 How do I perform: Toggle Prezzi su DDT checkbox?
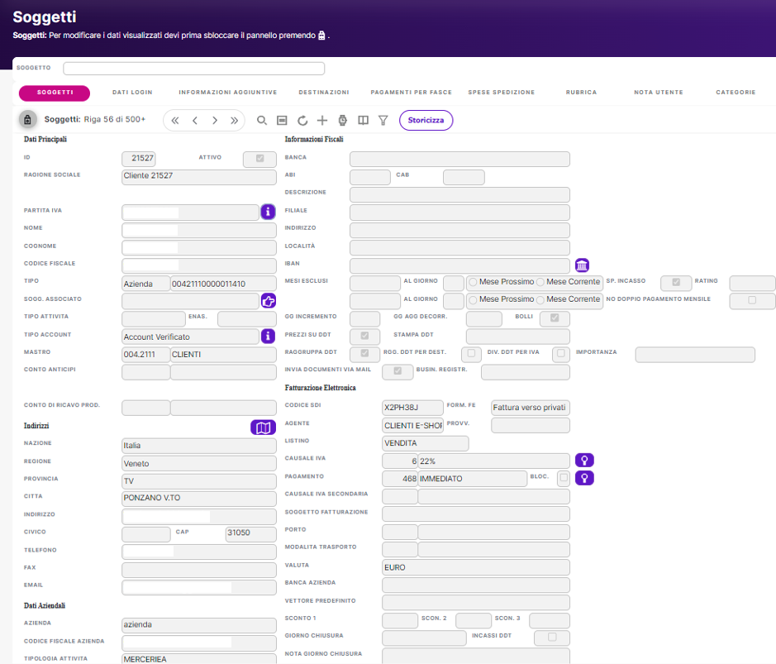coord(364,336)
